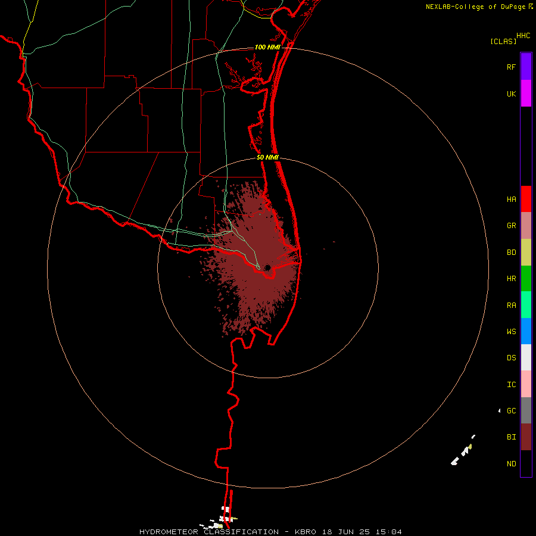The width and height of the screenshot is (536, 536).
Task: Click the HA red legend swatch
Action: tap(526, 199)
